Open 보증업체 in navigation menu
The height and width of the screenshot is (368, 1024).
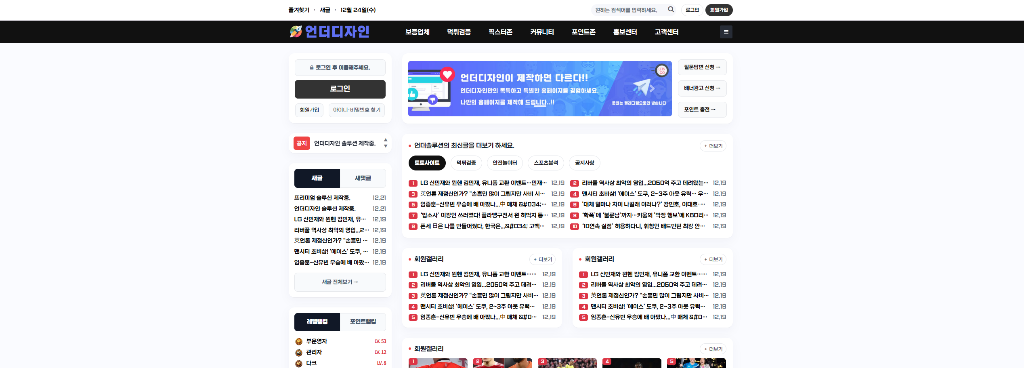point(417,32)
